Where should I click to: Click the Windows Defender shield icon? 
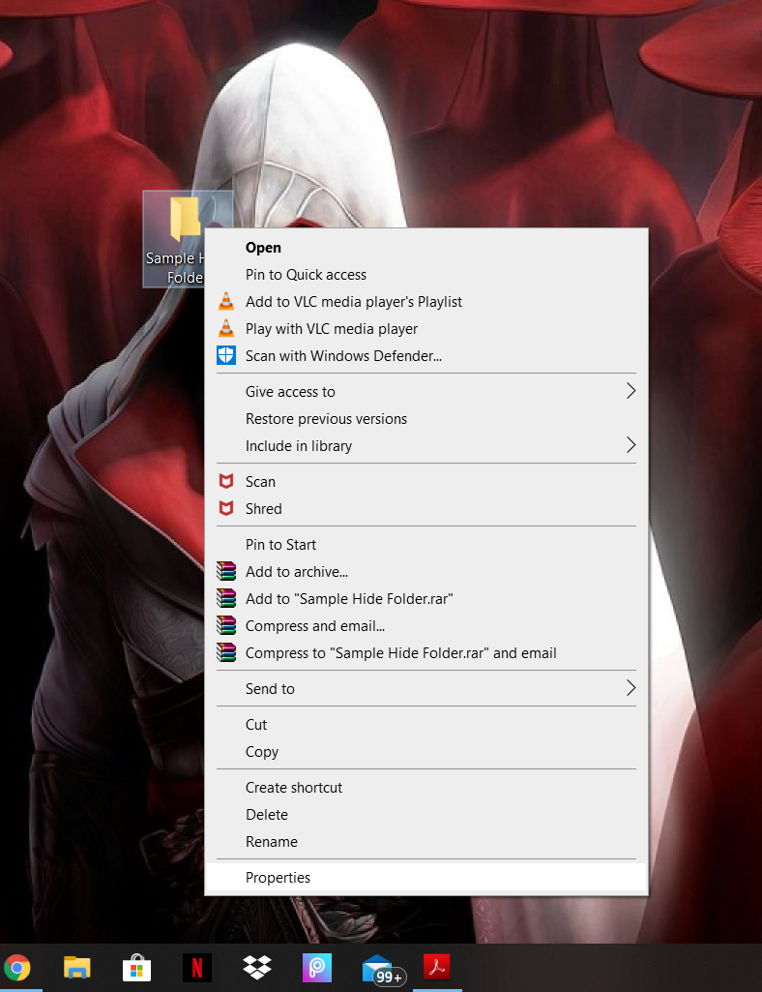click(x=225, y=355)
